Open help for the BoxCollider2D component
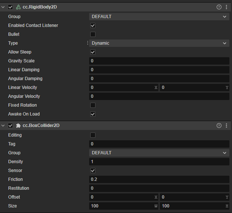 coord(219,126)
